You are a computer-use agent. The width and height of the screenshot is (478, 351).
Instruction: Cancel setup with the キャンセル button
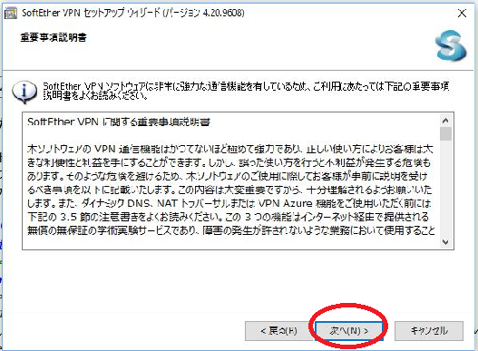[429, 331]
